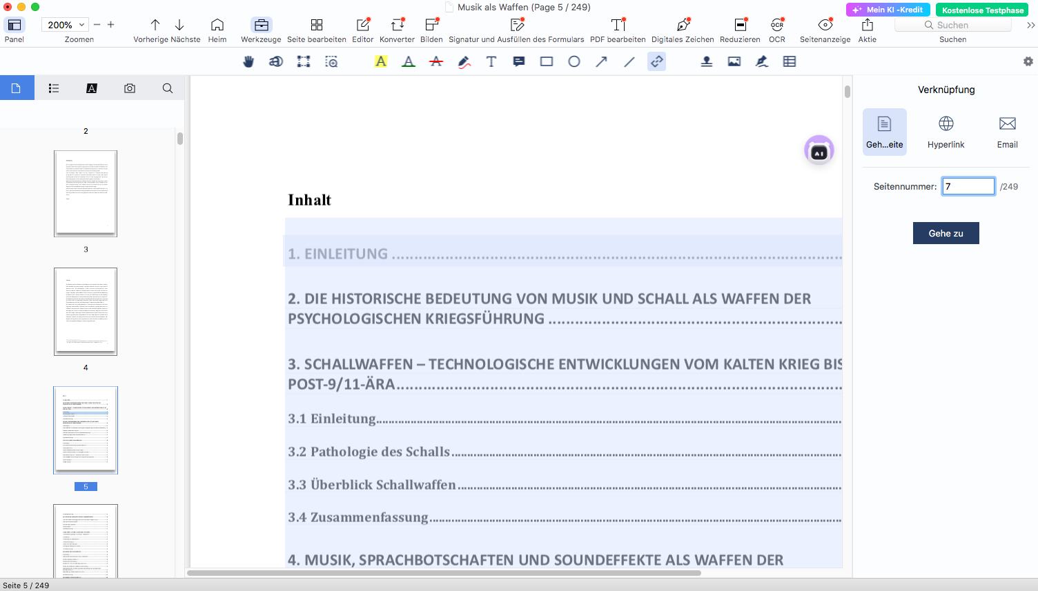The image size is (1038, 591).
Task: Expand the toolbar overflow chevrons
Action: click(x=1030, y=25)
